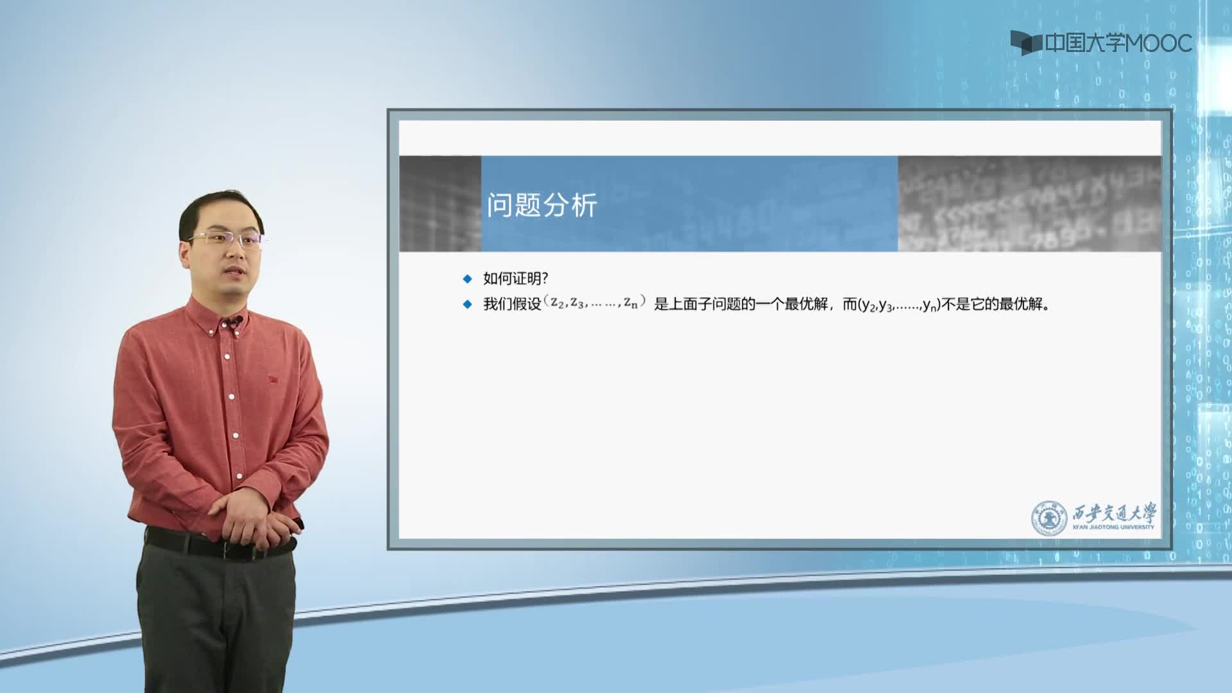
Task: Click the 中国大学MOOC logo
Action: coord(1101,43)
